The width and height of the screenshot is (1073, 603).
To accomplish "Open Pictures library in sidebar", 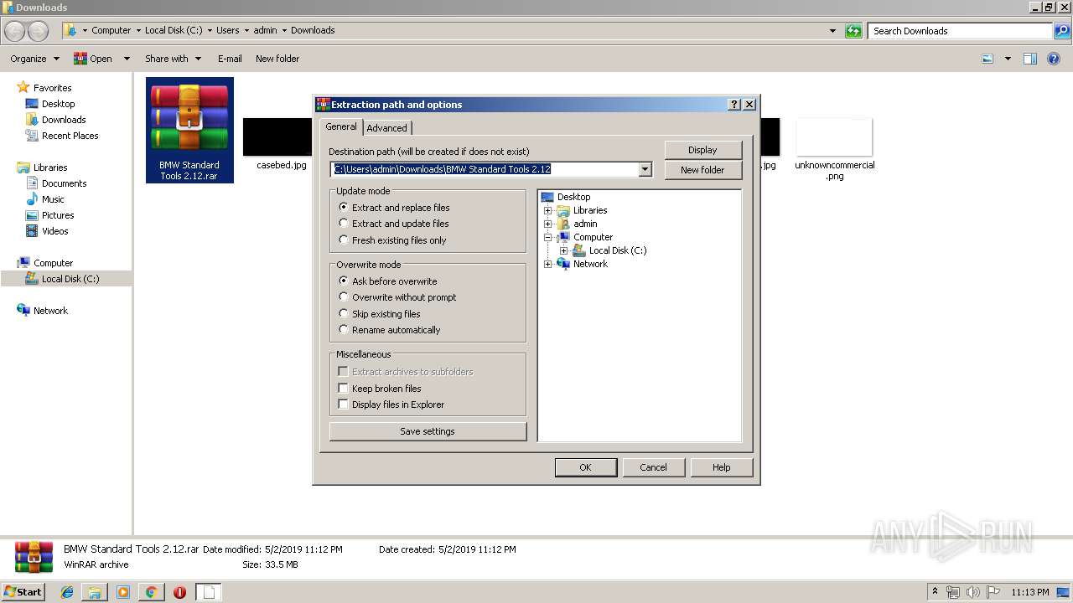I will pos(58,215).
